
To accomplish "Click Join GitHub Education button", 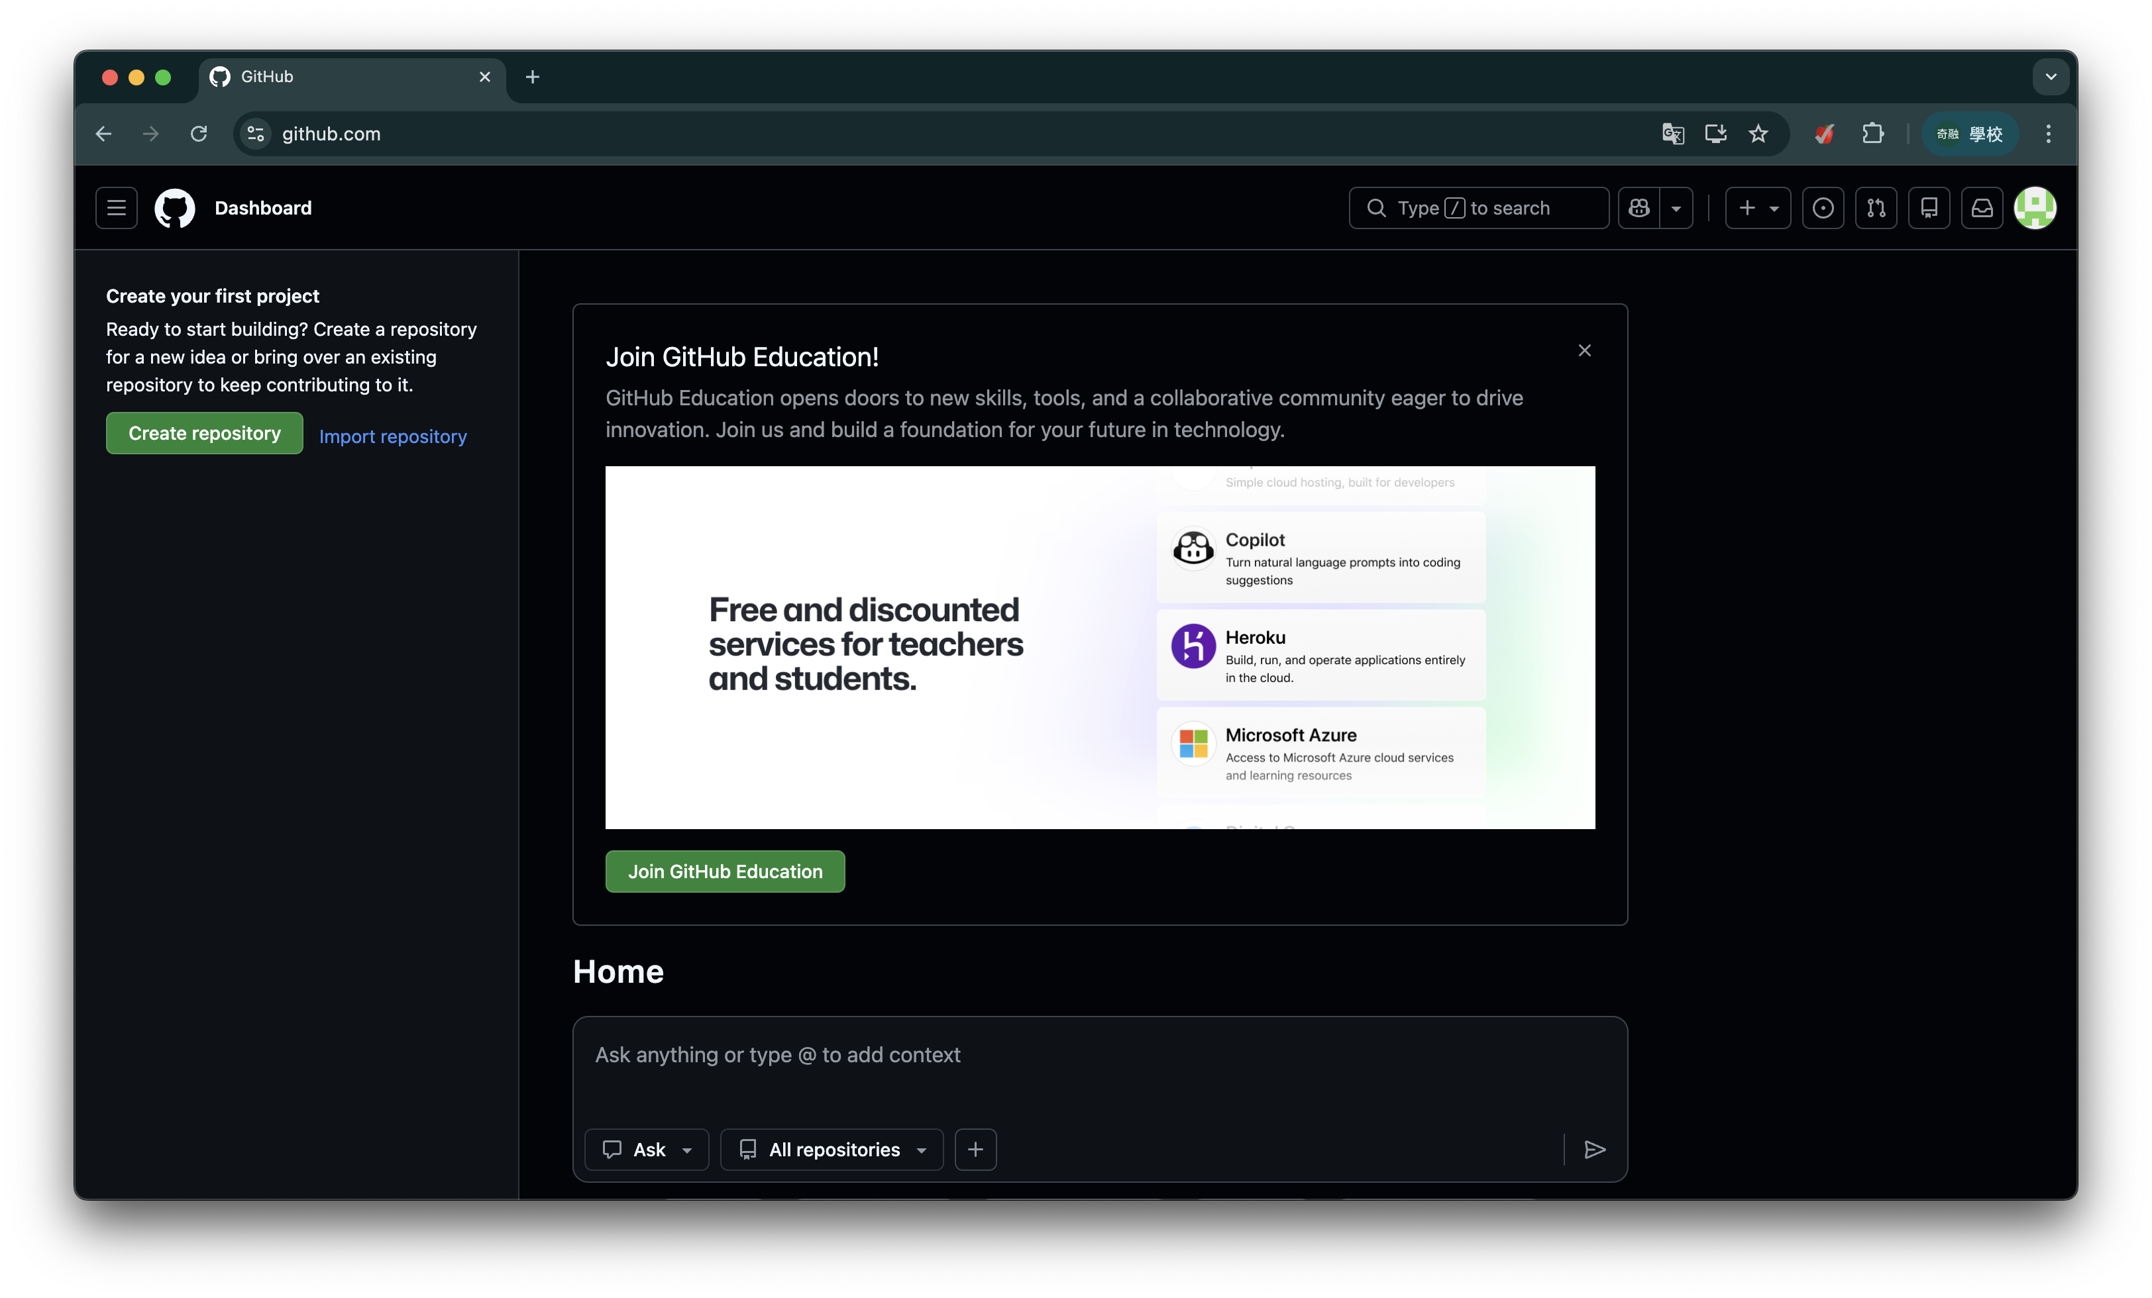I will click(x=725, y=871).
